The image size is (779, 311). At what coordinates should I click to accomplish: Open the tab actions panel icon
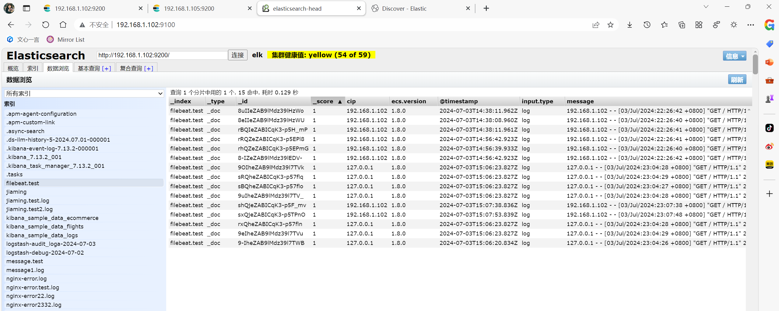[x=26, y=8]
